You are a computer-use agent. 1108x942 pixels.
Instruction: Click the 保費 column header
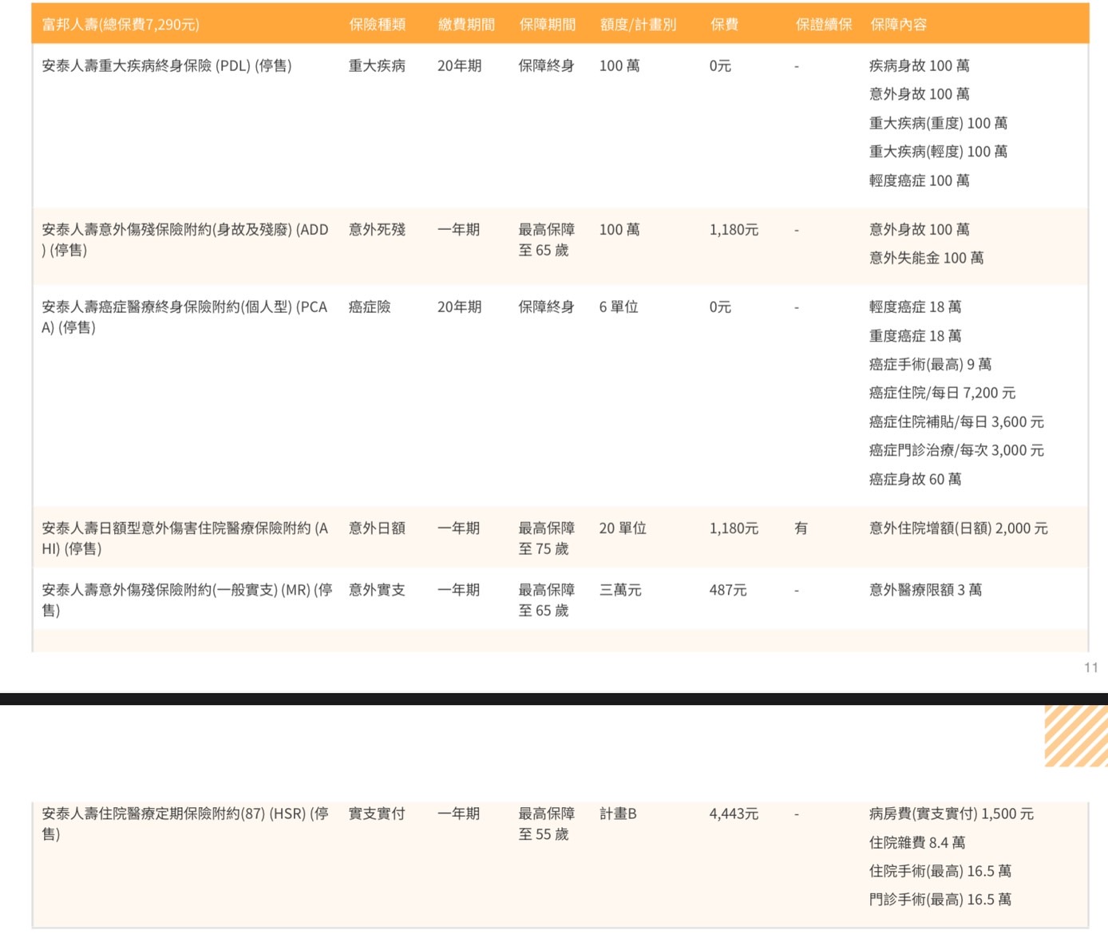[724, 25]
